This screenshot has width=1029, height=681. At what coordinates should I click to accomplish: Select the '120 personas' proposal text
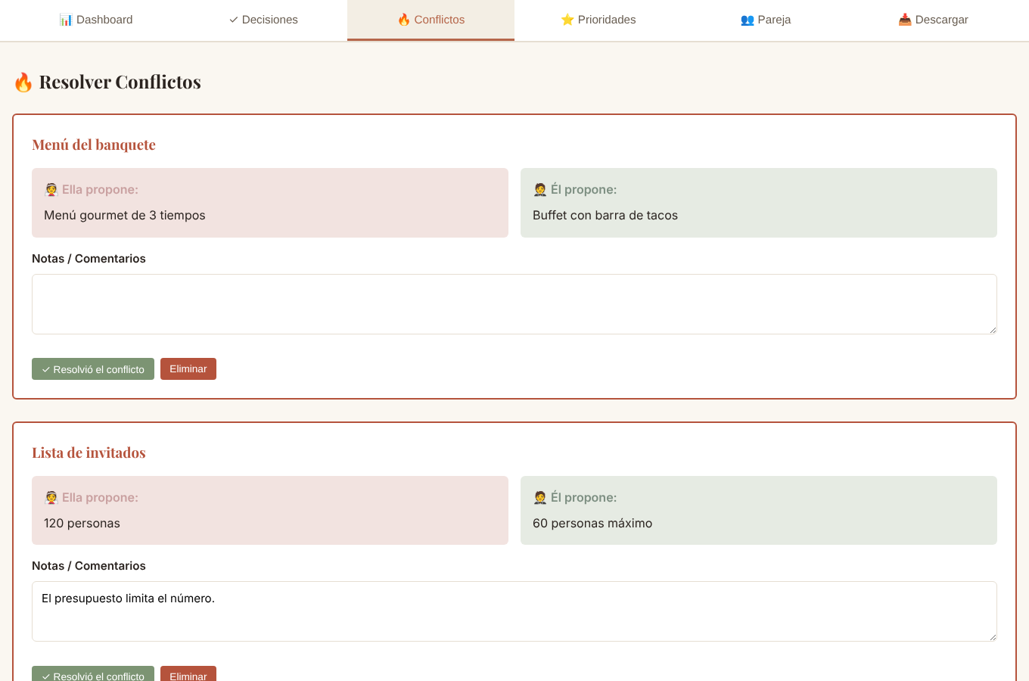(82, 524)
